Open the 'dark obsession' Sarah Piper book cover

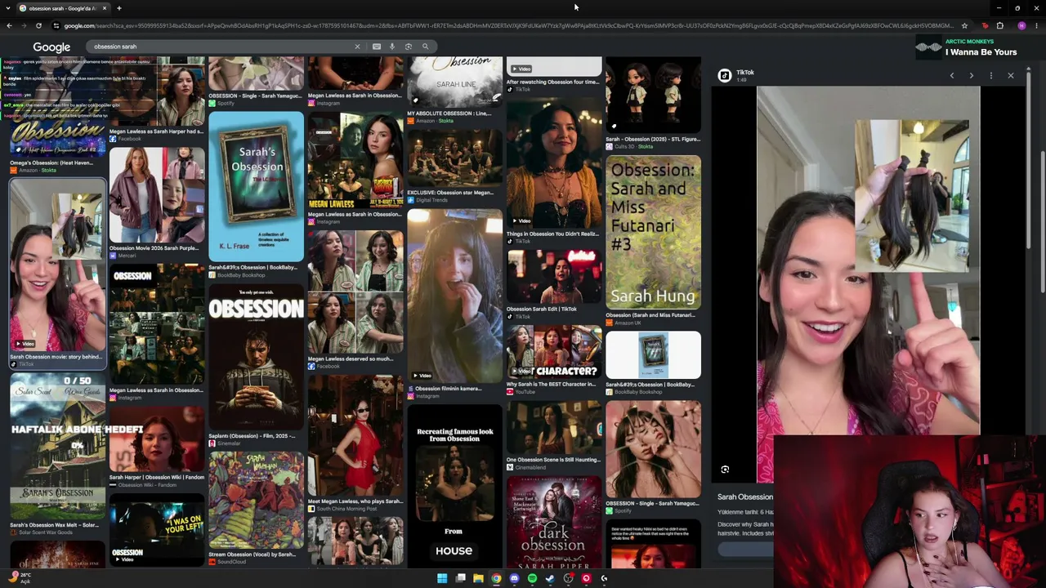554,522
